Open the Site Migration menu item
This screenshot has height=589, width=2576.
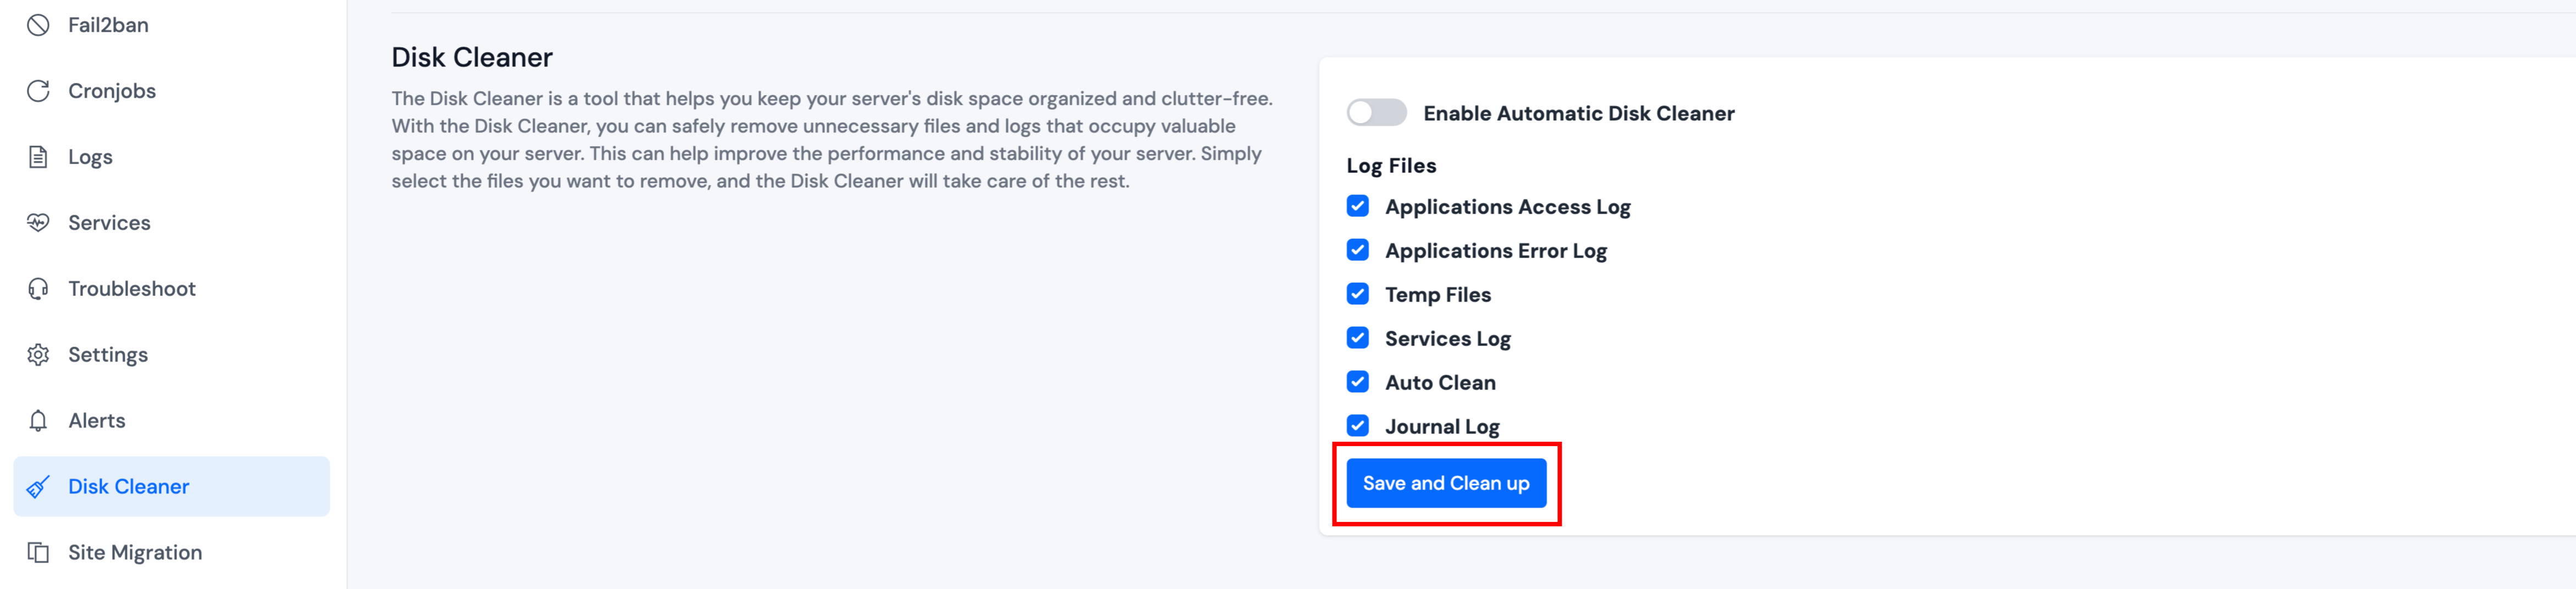coord(171,553)
